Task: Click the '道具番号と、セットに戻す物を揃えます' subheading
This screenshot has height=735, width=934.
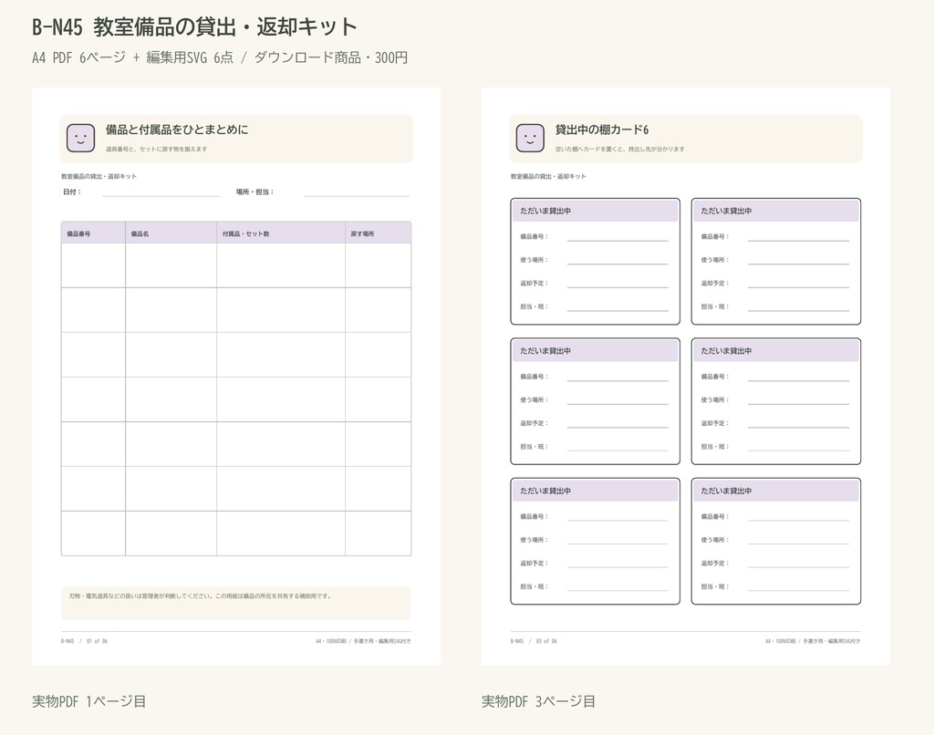Action: pyautogui.click(x=156, y=149)
